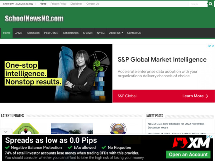The height and width of the screenshot is (161, 215).
Task: Click Contact Us in the dark navigation bar
Action: tap(134, 33)
